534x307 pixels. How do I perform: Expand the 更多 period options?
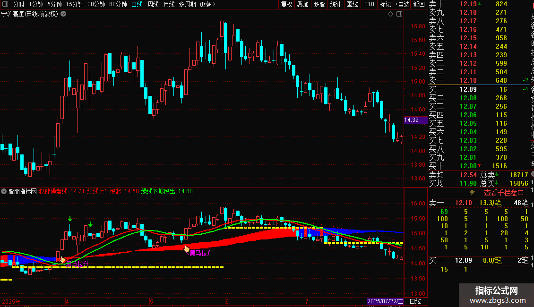coord(207,4)
